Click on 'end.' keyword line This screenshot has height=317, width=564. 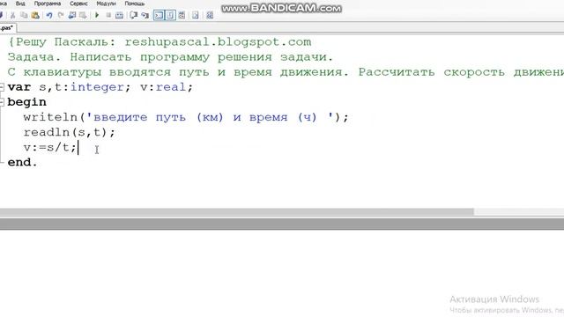(x=22, y=162)
